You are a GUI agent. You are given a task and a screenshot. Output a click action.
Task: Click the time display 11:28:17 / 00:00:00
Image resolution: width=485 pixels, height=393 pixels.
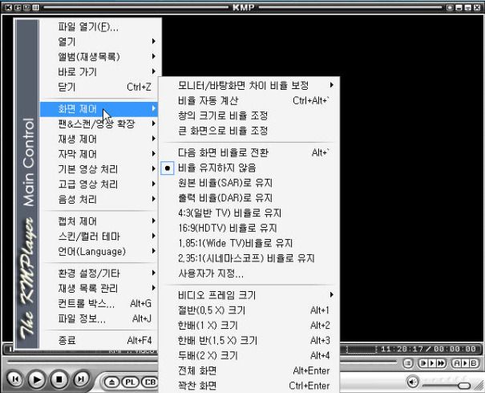pos(428,349)
